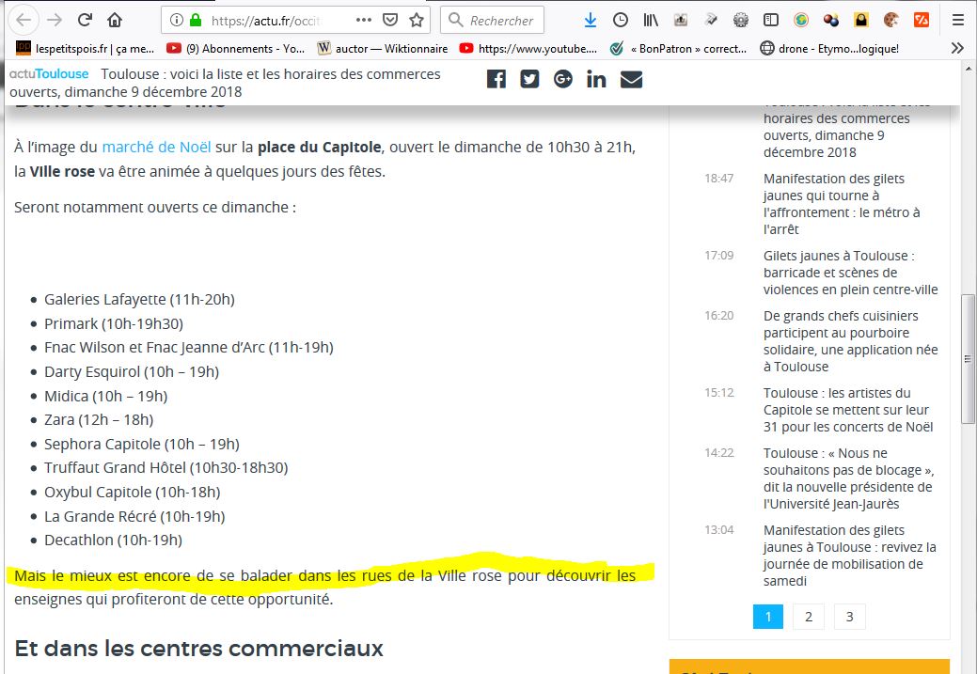Go to the Firefox home page
The height and width of the screenshot is (674, 977).
[x=115, y=20]
